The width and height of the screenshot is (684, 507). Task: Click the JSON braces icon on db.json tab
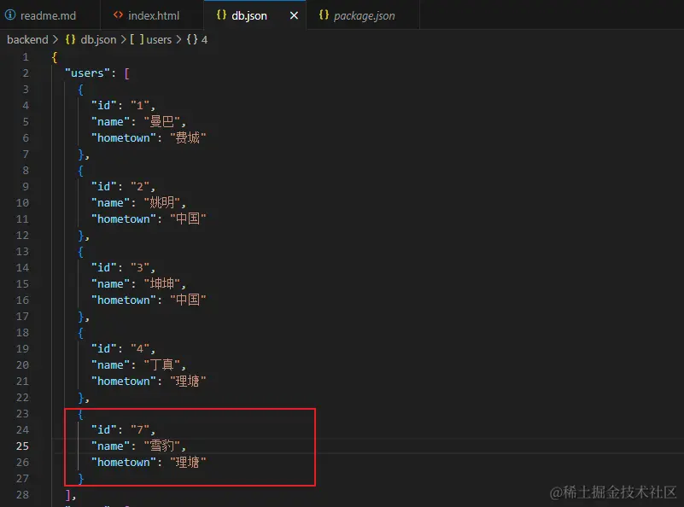(x=222, y=15)
